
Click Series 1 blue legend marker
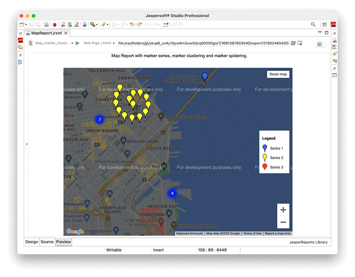click(265, 148)
